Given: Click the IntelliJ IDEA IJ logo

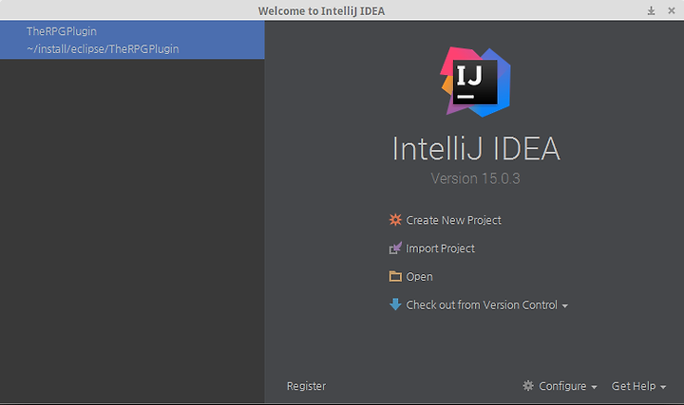Looking at the screenshot, I should click(x=475, y=82).
